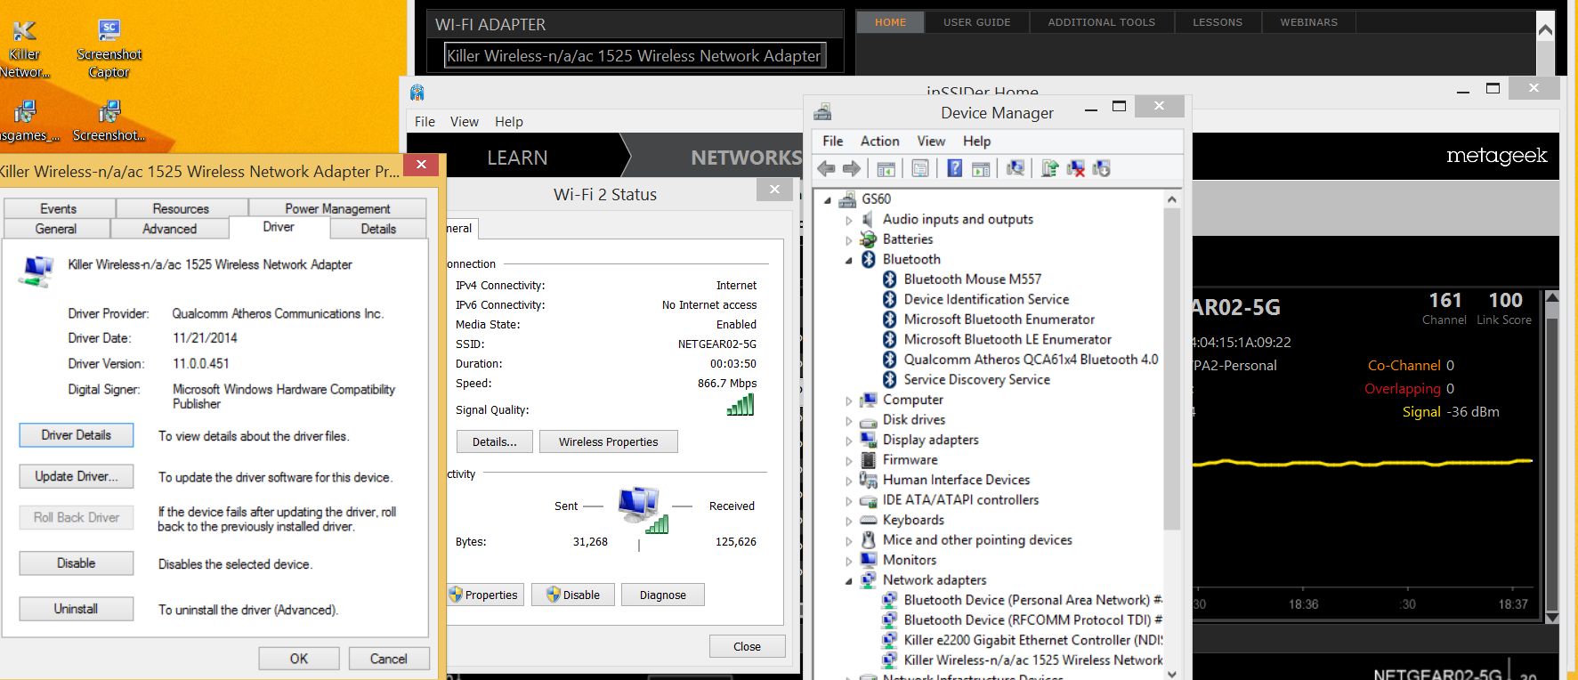Viewport: 1578px width, 680px height.
Task: Expand the Computer category
Action: click(x=849, y=401)
